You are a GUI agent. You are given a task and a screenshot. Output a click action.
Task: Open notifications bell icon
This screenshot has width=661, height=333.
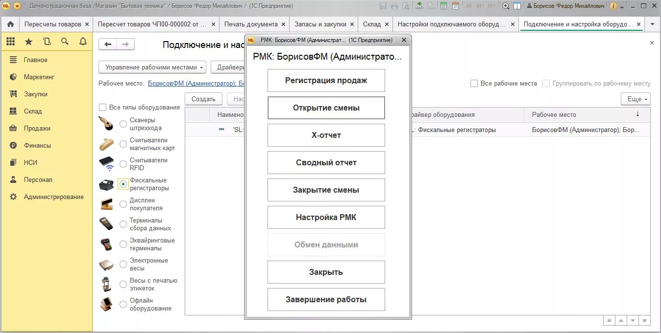tap(83, 42)
